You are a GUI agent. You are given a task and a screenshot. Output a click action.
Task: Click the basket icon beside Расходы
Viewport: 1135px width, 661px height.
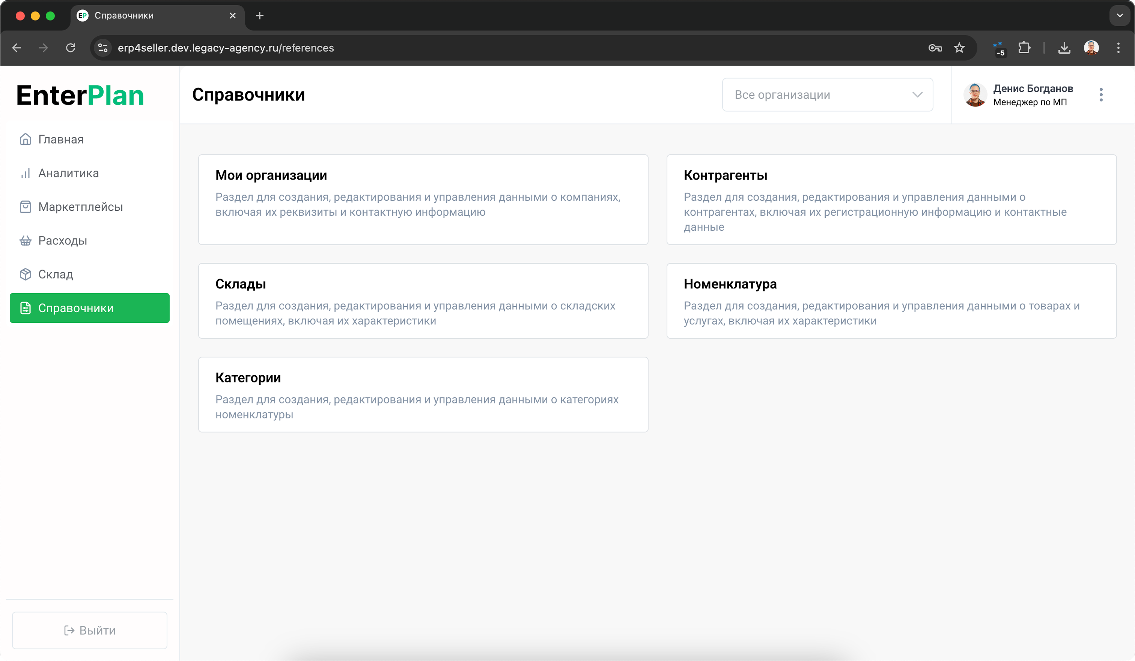point(25,241)
